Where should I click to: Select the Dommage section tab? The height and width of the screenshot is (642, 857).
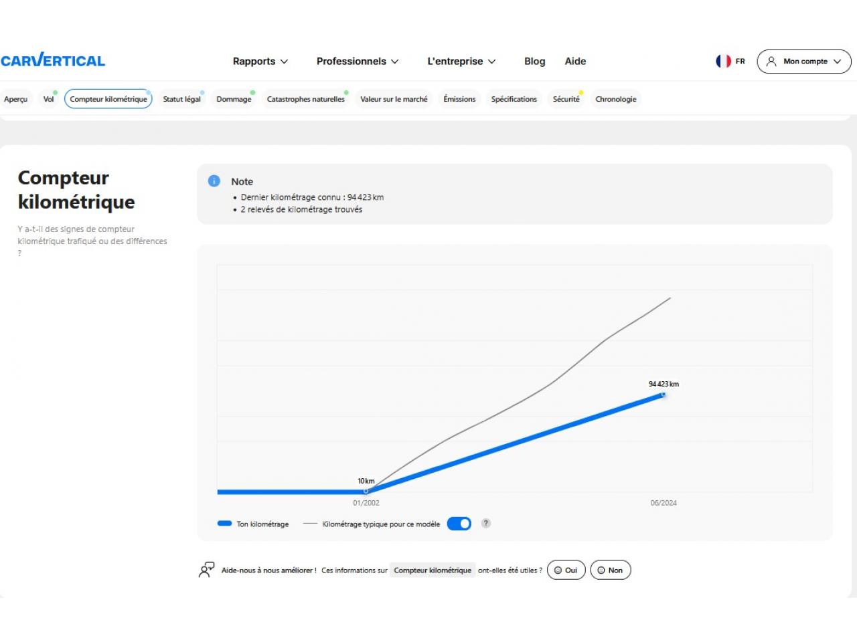pos(234,99)
